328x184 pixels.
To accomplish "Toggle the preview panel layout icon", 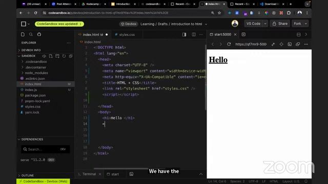I will coord(298,34).
